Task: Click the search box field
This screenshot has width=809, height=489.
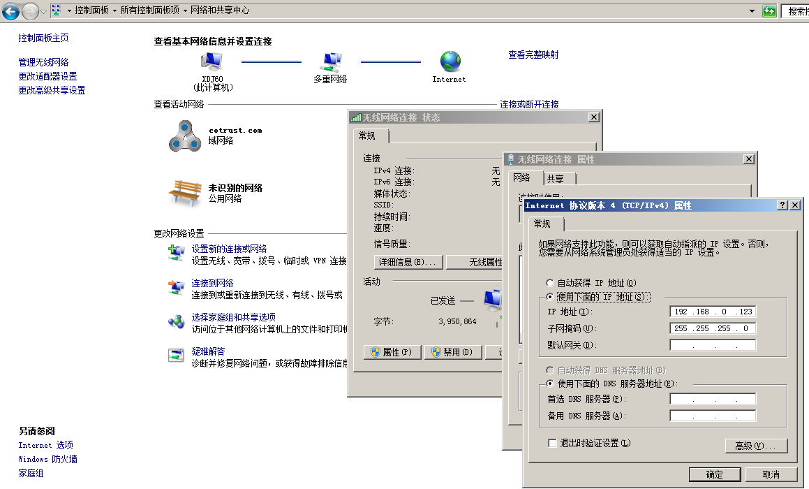Action: [x=795, y=11]
